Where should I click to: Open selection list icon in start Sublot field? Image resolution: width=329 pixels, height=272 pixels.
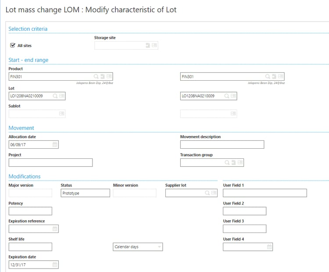62,114
